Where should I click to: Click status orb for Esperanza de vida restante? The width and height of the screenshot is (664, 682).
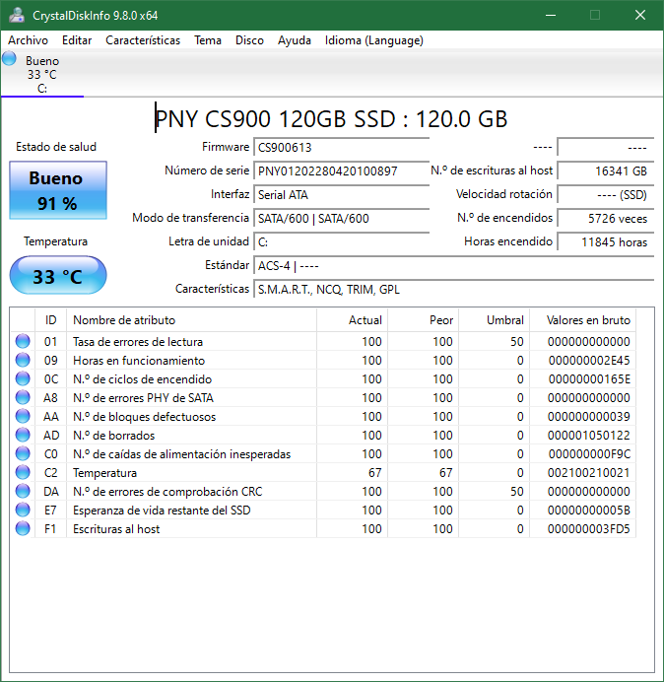(x=23, y=511)
